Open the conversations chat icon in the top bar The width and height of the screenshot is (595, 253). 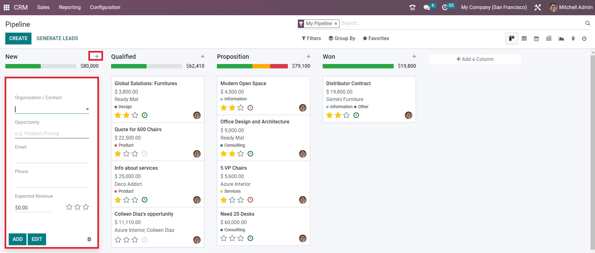tap(426, 7)
